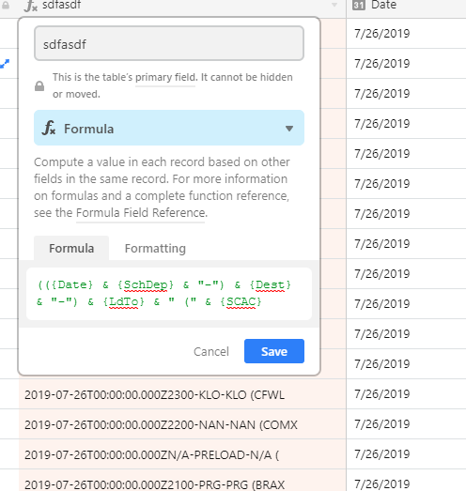Click the blue expand record arrow icon

tap(5, 64)
